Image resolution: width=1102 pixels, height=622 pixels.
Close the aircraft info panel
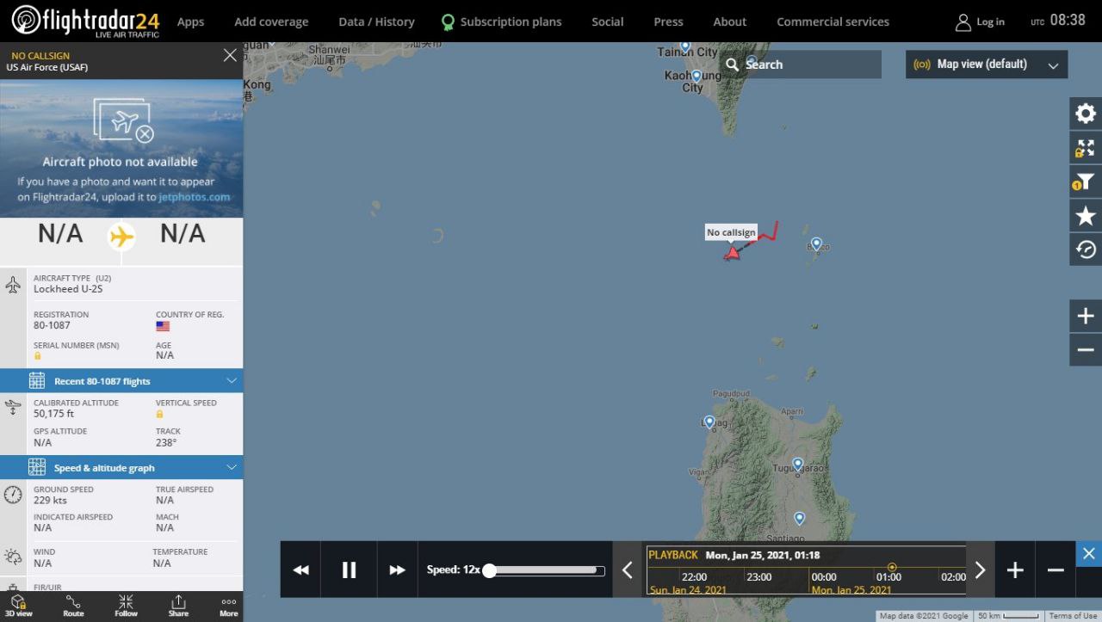pos(230,55)
